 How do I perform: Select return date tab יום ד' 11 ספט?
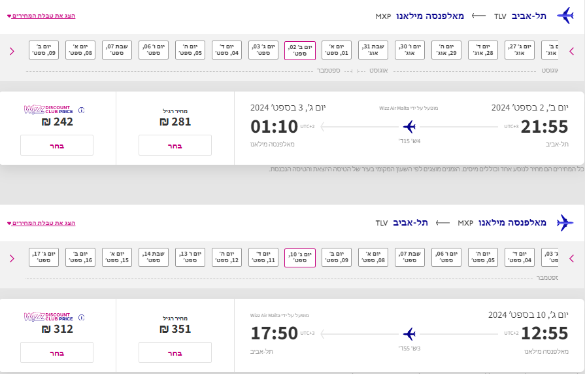[x=263, y=257]
